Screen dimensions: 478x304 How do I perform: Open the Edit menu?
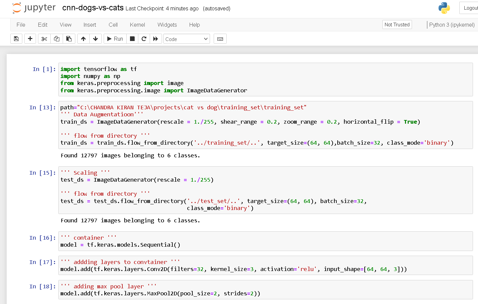(43, 25)
